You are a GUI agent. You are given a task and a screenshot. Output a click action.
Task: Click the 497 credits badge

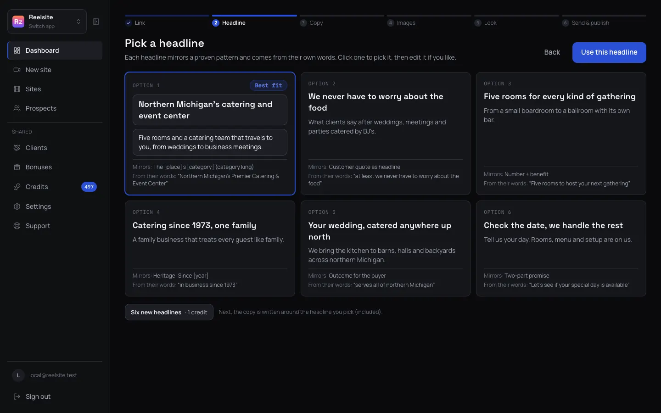[x=89, y=187]
